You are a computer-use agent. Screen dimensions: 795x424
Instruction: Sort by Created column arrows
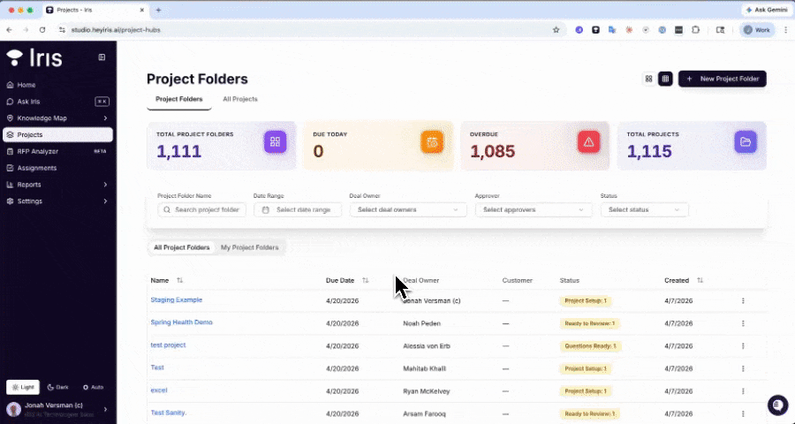[x=700, y=280]
